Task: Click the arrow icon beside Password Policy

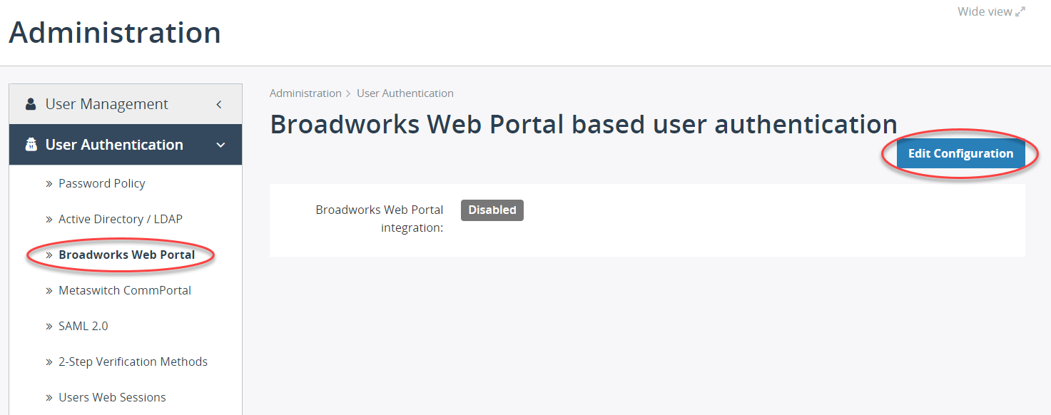Action: tap(48, 183)
